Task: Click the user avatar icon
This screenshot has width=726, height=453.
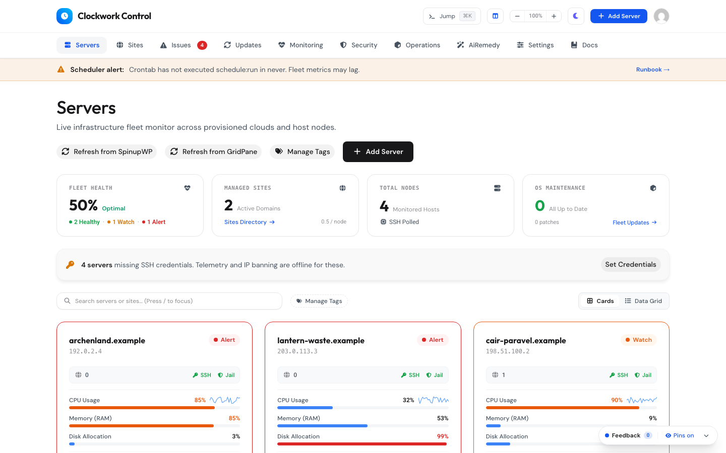Action: (x=661, y=16)
